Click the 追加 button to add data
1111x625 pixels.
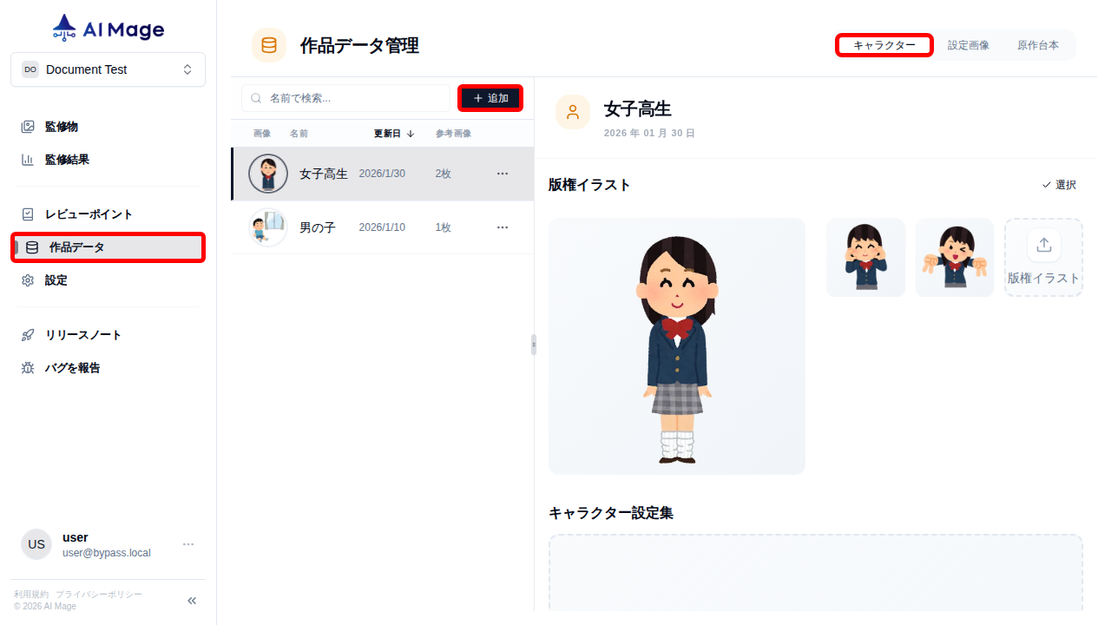(x=490, y=98)
